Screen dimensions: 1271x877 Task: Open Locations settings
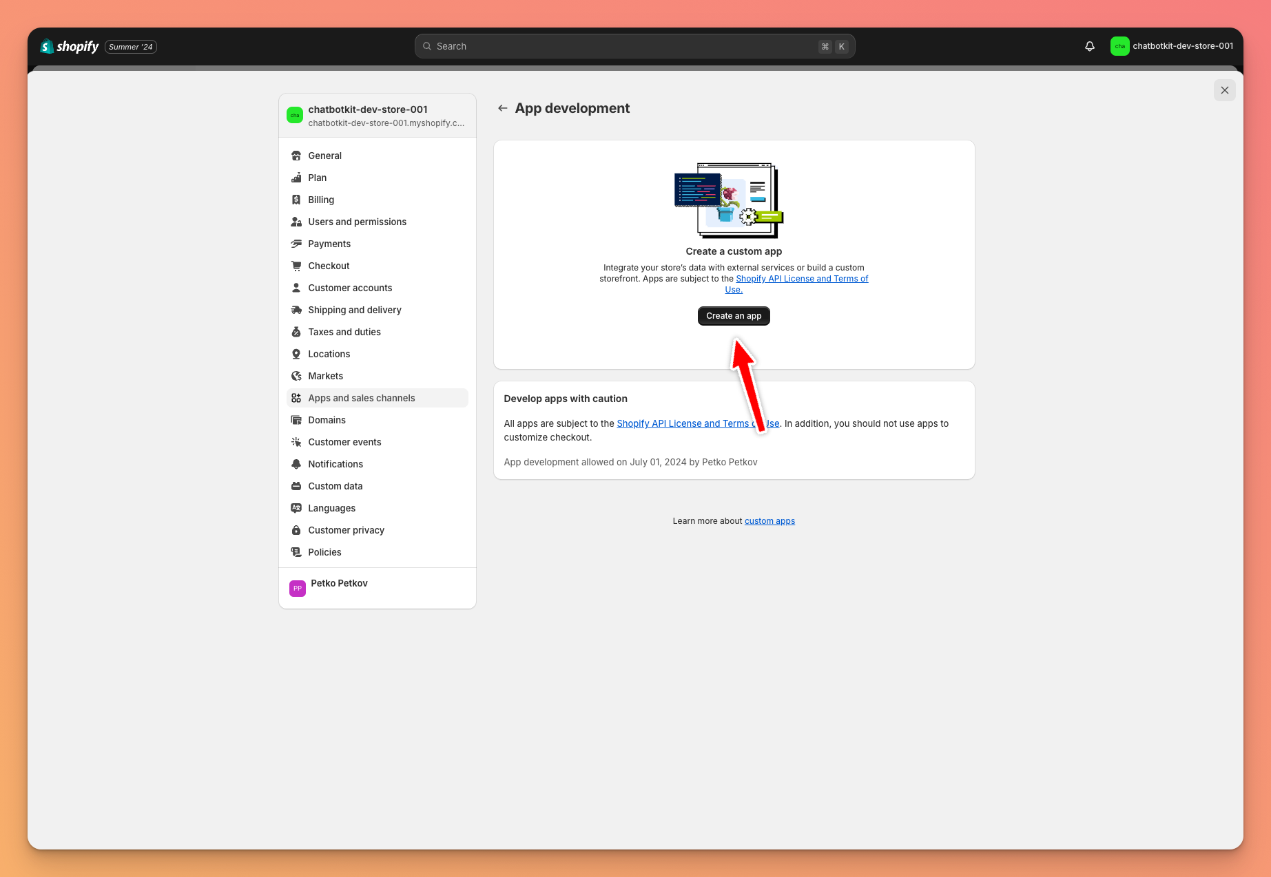(377, 354)
